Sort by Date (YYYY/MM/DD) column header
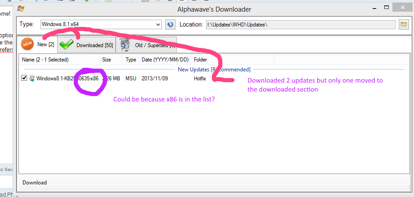Viewport: 414px width, 197px height. [165, 59]
